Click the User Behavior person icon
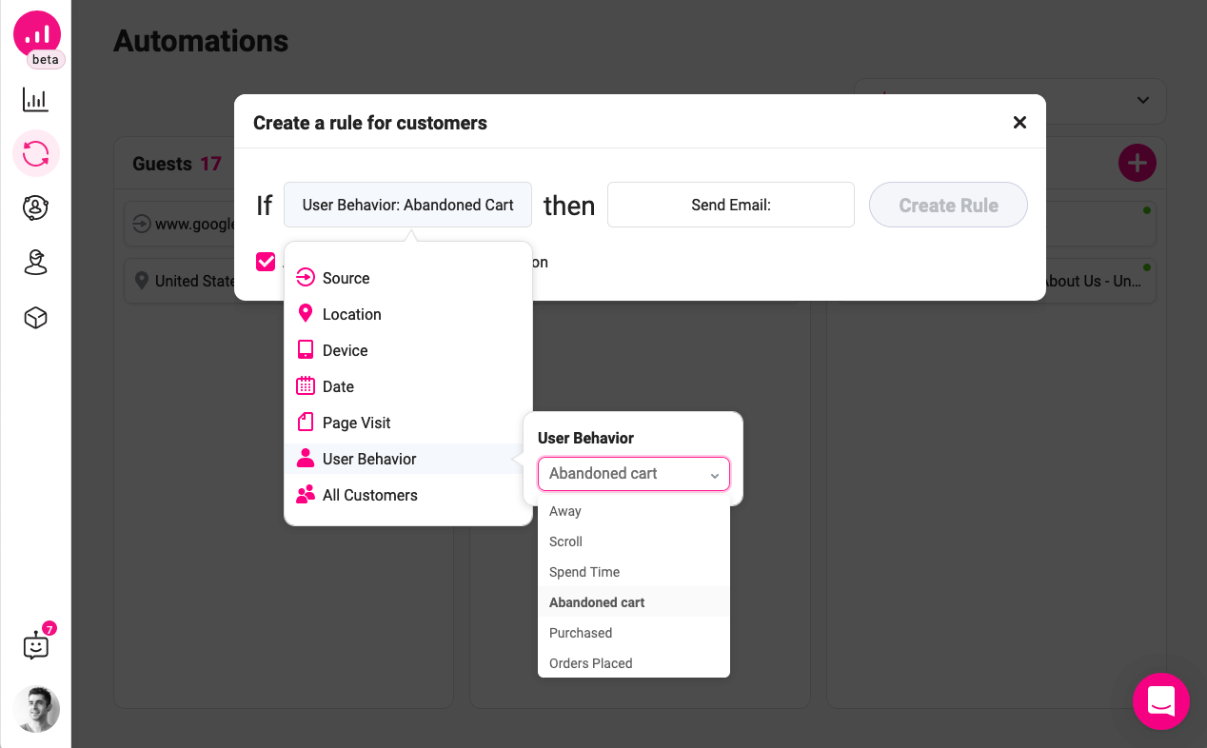This screenshot has width=1207, height=748. click(x=306, y=458)
